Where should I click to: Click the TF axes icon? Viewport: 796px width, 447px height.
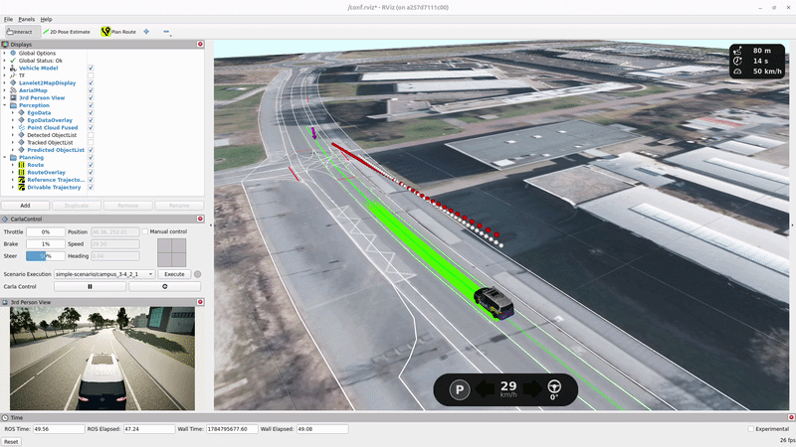coord(13,75)
